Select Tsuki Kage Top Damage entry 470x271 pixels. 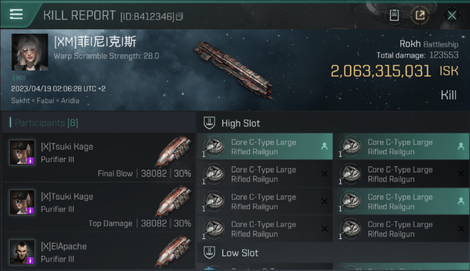click(98, 207)
